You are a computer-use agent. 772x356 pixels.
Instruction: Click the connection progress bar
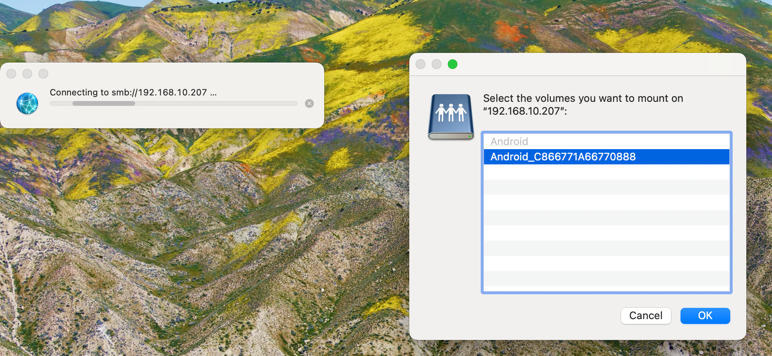coord(174,103)
